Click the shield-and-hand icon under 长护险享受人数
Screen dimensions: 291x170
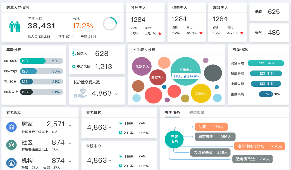tap(80, 93)
